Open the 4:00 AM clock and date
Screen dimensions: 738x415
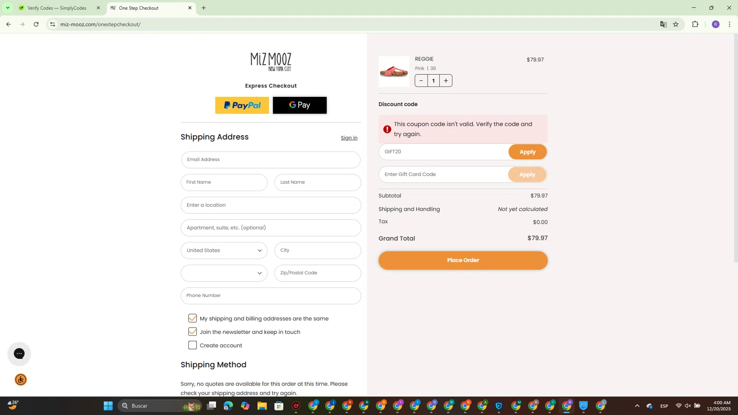point(719,406)
